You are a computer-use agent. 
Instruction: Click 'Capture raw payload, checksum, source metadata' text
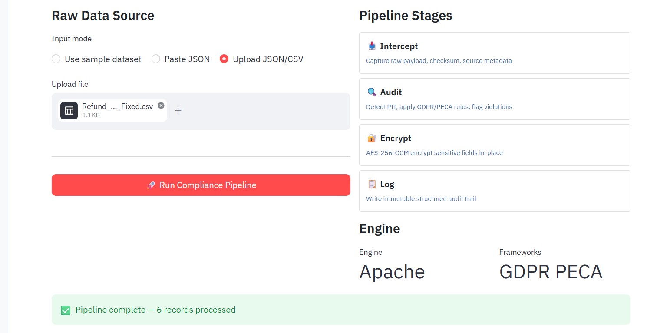(439, 61)
